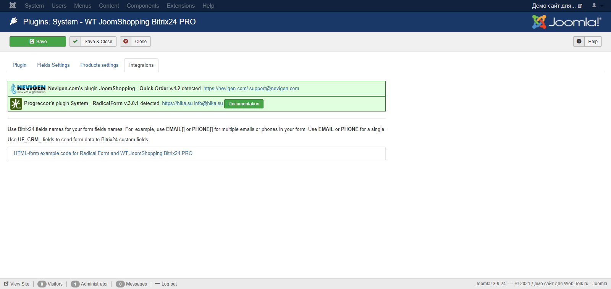Click the green Documentation button
Image resolution: width=611 pixels, height=289 pixels.
(x=244, y=104)
